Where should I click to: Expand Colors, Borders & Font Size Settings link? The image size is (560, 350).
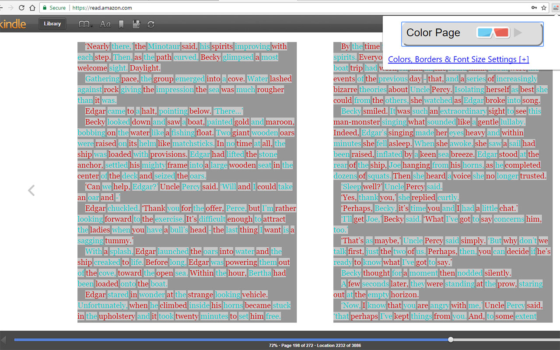458,59
